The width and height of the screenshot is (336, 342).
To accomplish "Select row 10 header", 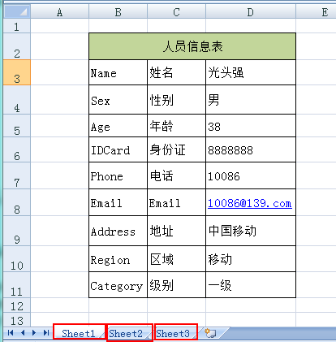I will [x=17, y=259].
